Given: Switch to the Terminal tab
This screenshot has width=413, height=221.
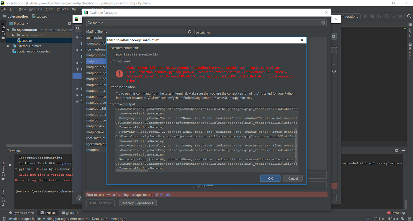Looking at the screenshot, I should coord(48,213).
